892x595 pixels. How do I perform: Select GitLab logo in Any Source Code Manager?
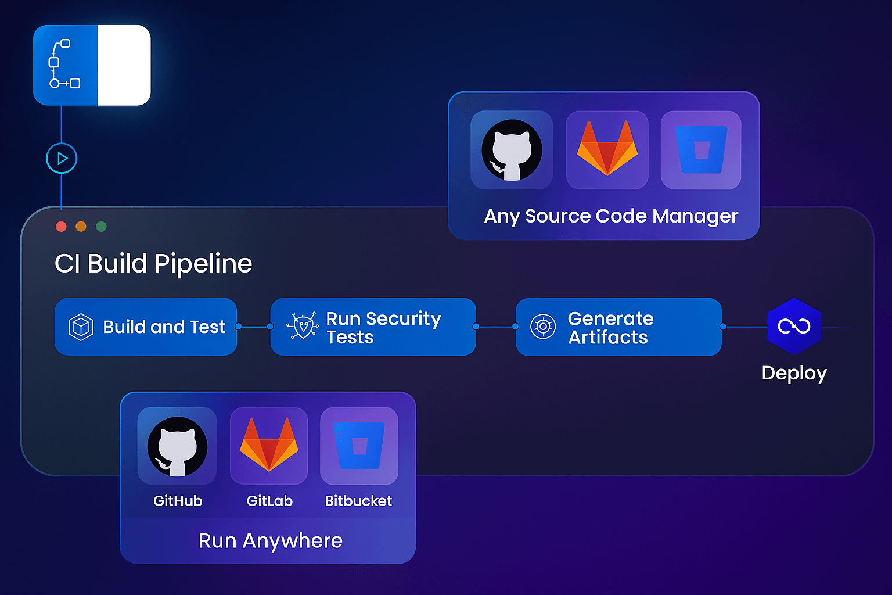[607, 150]
